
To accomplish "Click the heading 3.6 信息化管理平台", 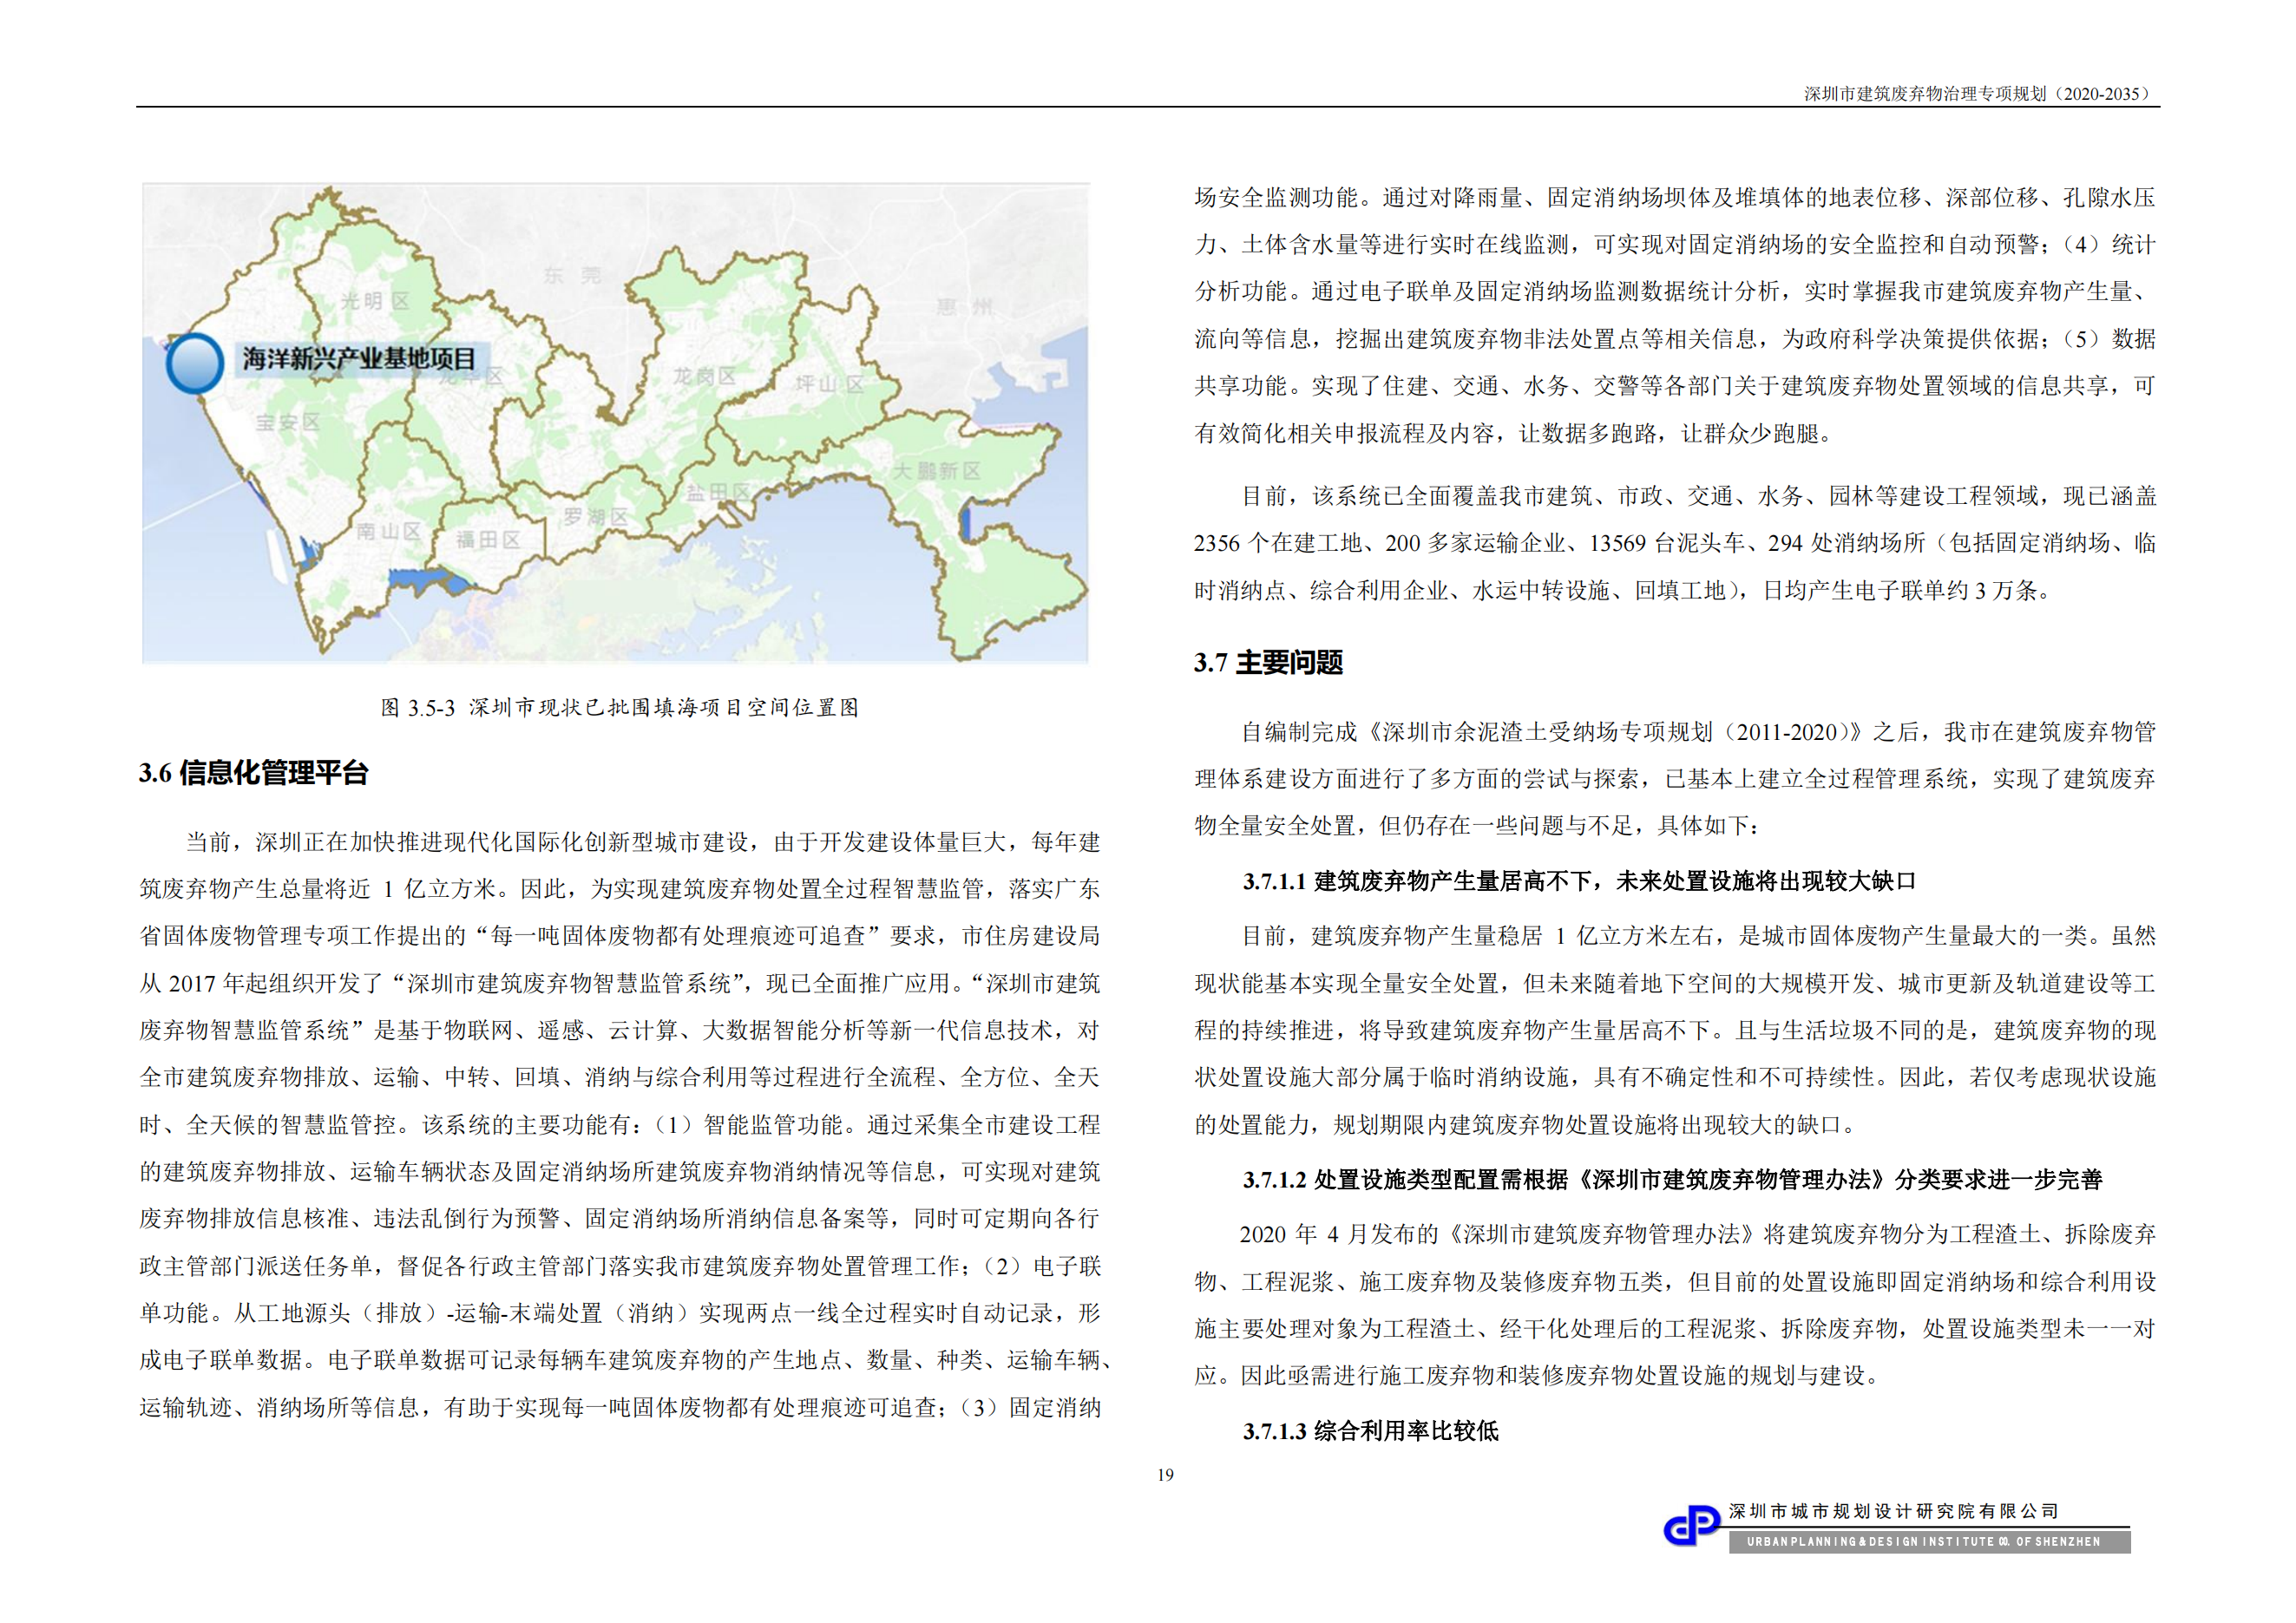I will coord(254,773).
